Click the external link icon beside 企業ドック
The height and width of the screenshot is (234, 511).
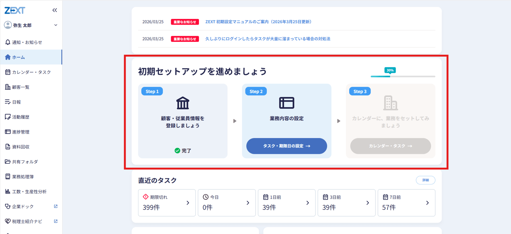tap(56, 206)
